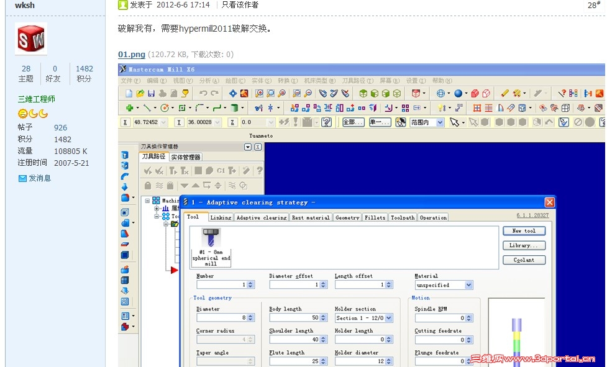Click the version link 6.1.1.28327
Image resolution: width=607 pixels, height=367 pixels.
point(532,215)
